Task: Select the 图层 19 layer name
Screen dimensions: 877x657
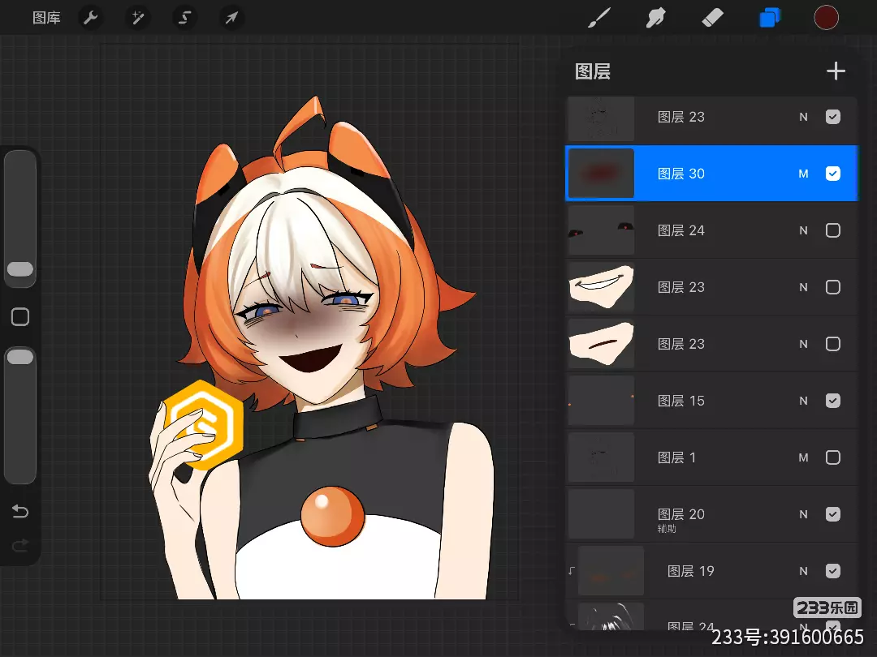Action: click(691, 571)
